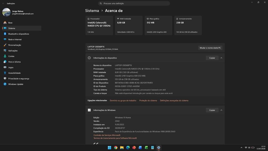This screenshot has height=151, width=268.
Task: Open Windows Update page
Action: [22, 84]
